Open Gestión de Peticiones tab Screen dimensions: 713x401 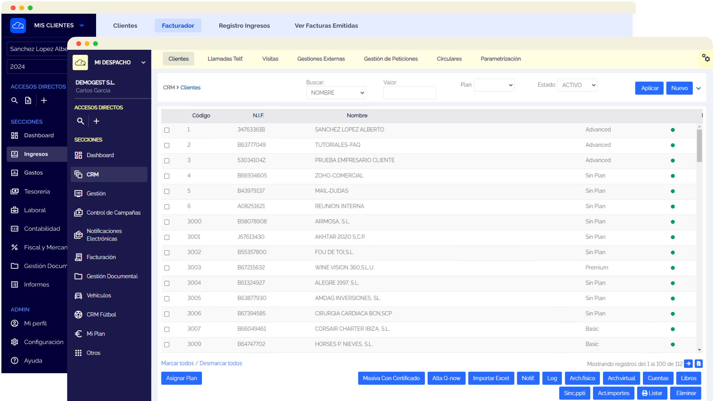tap(391, 59)
